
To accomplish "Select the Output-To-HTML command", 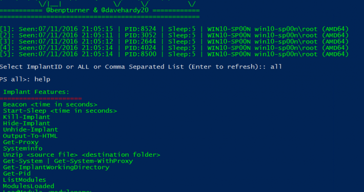I will (30, 136).
